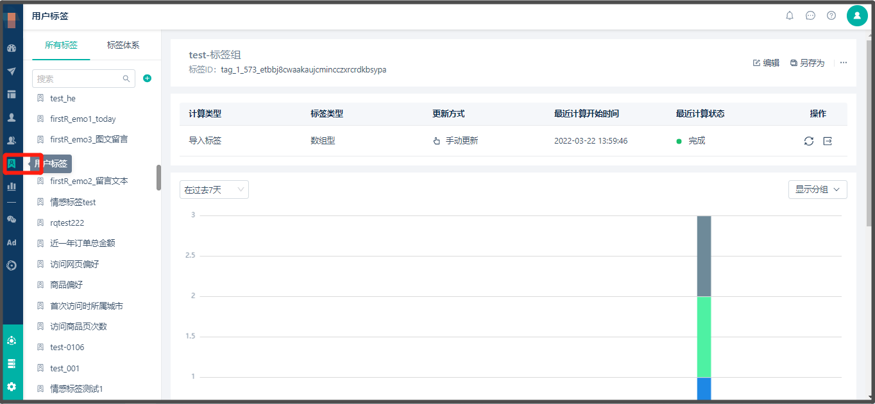Click the 搜索 tag search field
Screen dimensions: 875x404
pos(83,79)
